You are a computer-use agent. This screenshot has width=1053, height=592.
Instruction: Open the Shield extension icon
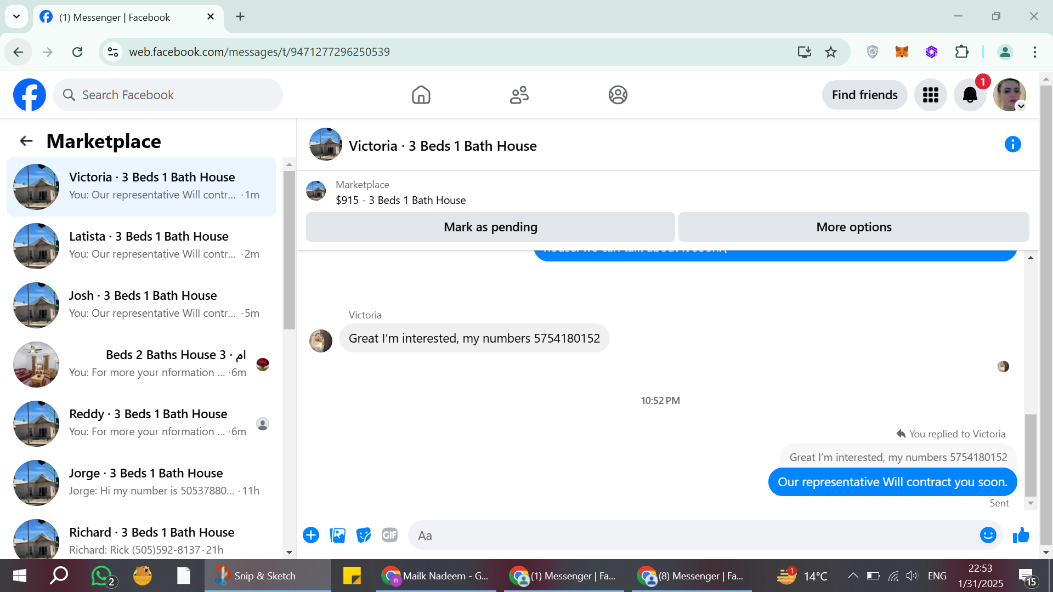[872, 52]
